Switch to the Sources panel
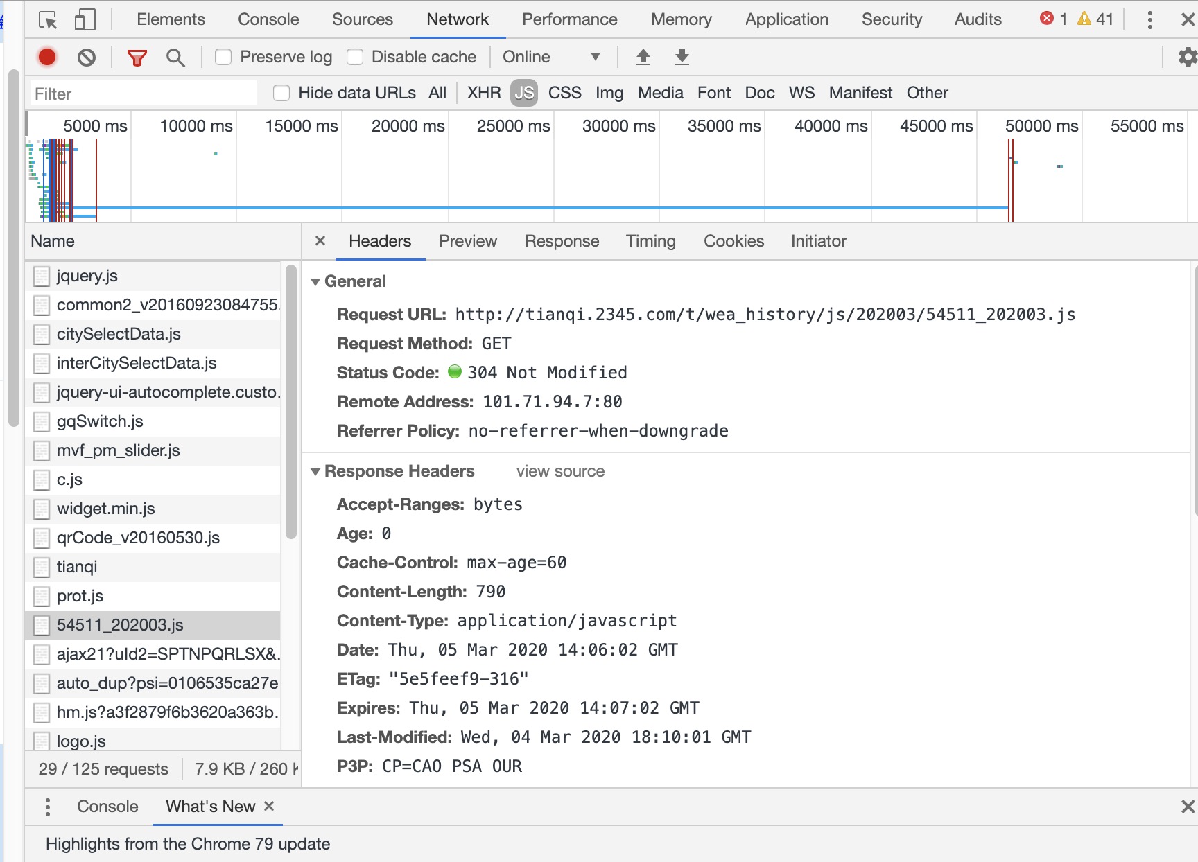Image resolution: width=1198 pixels, height=862 pixels. (x=363, y=19)
